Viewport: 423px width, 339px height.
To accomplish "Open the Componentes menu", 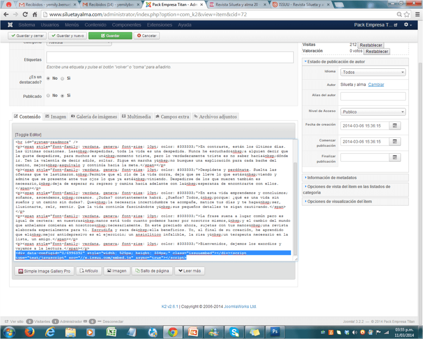I will [127, 25].
